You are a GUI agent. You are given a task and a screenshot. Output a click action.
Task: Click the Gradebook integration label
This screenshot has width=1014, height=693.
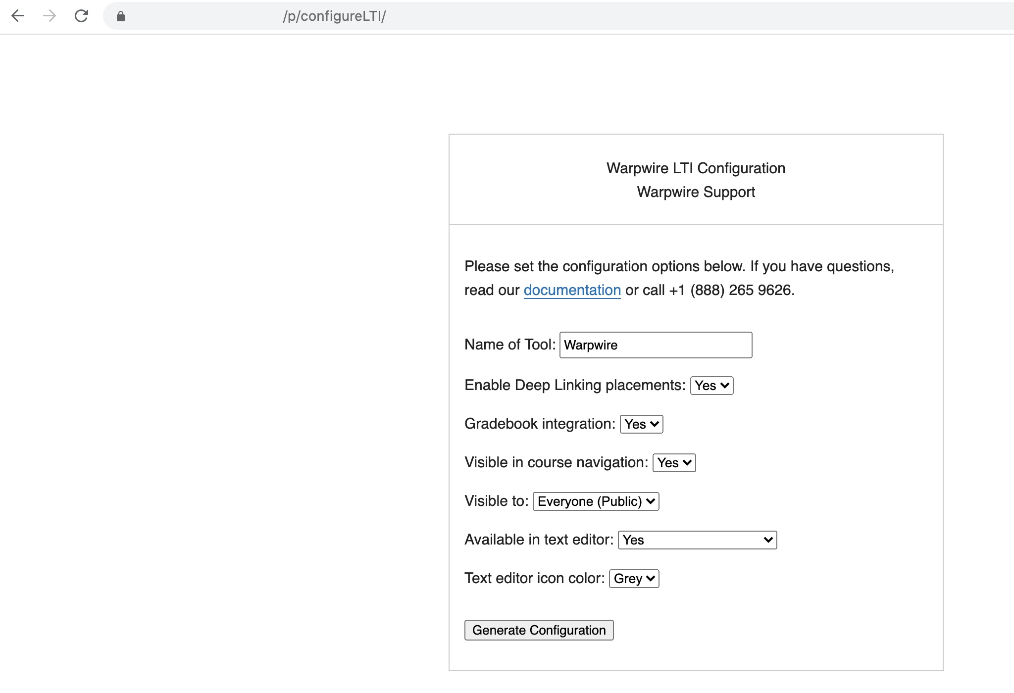pyautogui.click(x=540, y=424)
